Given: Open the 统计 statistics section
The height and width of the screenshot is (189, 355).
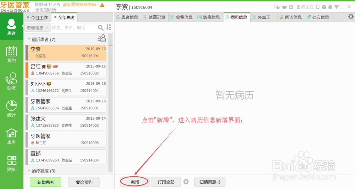Looking at the screenshot, I should [11, 109].
